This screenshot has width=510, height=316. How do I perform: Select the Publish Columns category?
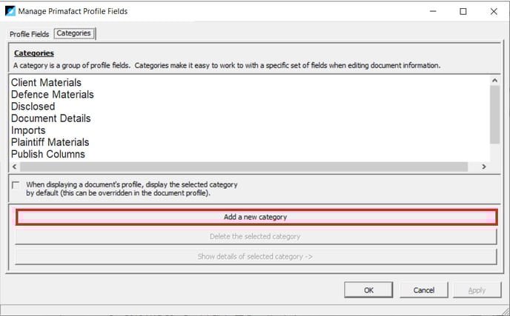click(47, 154)
